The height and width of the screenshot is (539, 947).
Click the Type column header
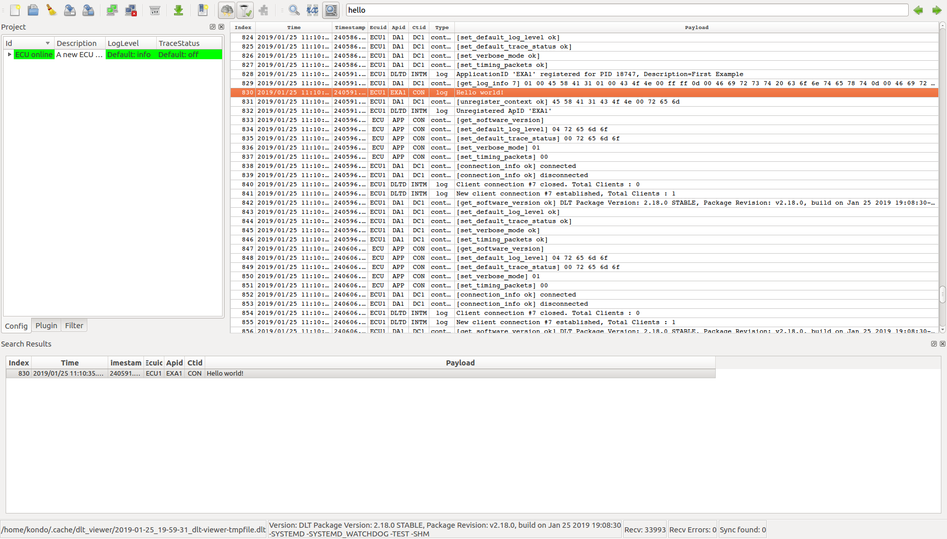click(442, 28)
